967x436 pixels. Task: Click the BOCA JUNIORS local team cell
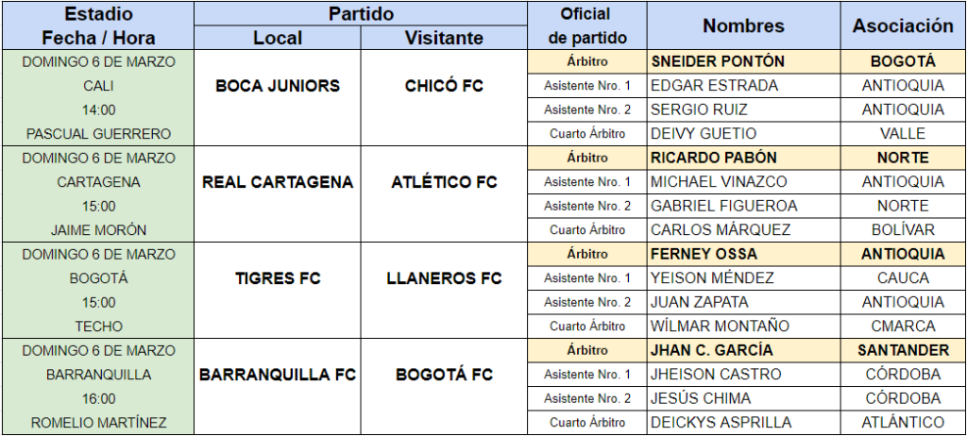tap(278, 98)
